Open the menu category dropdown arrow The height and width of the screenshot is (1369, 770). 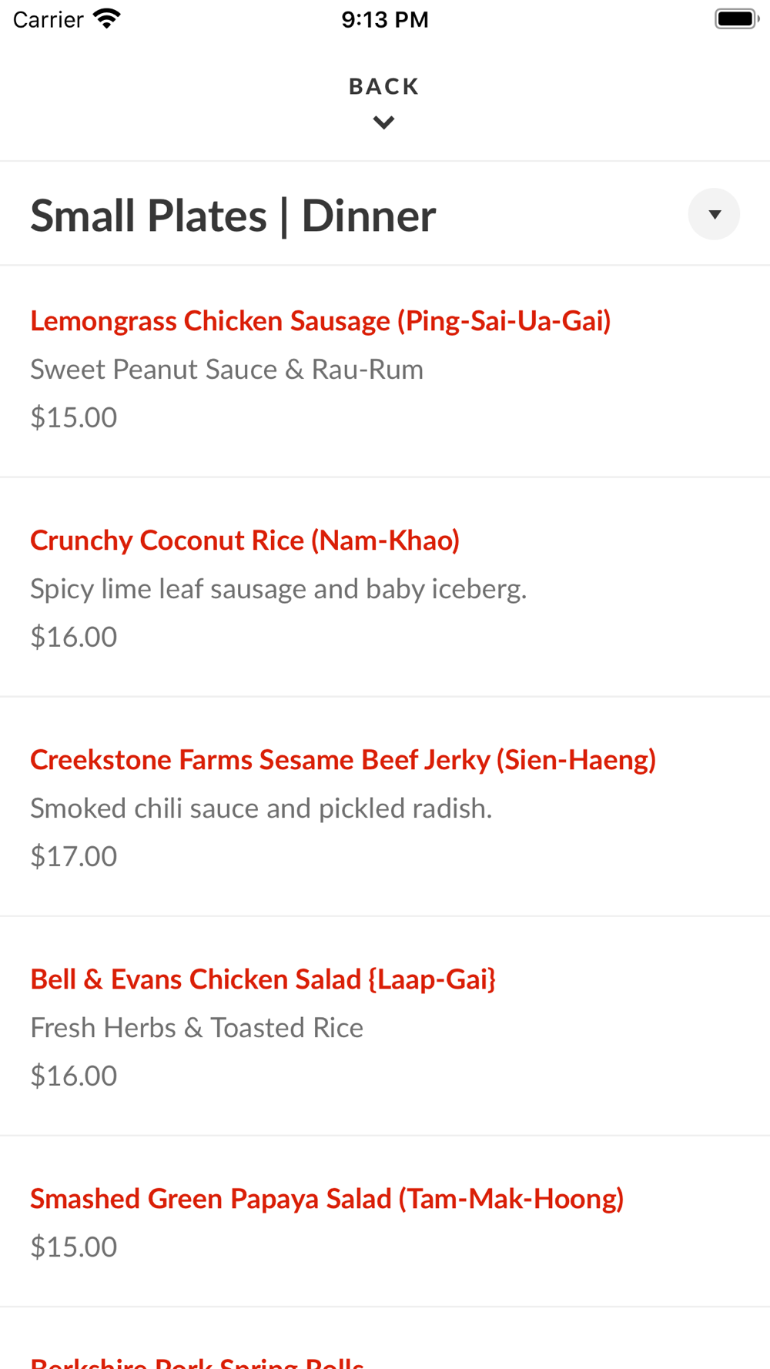pyautogui.click(x=714, y=214)
